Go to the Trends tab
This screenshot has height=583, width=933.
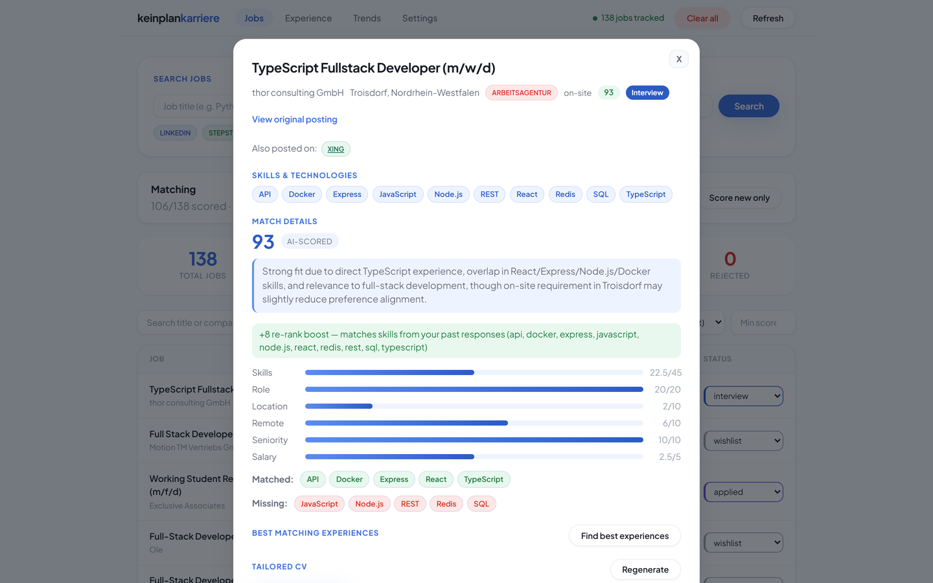point(367,18)
